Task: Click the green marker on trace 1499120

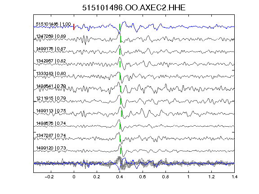Action: click(121, 151)
